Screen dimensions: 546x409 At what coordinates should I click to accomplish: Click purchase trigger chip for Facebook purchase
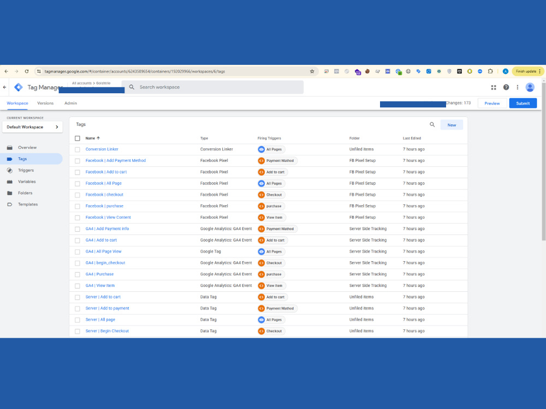coord(271,206)
